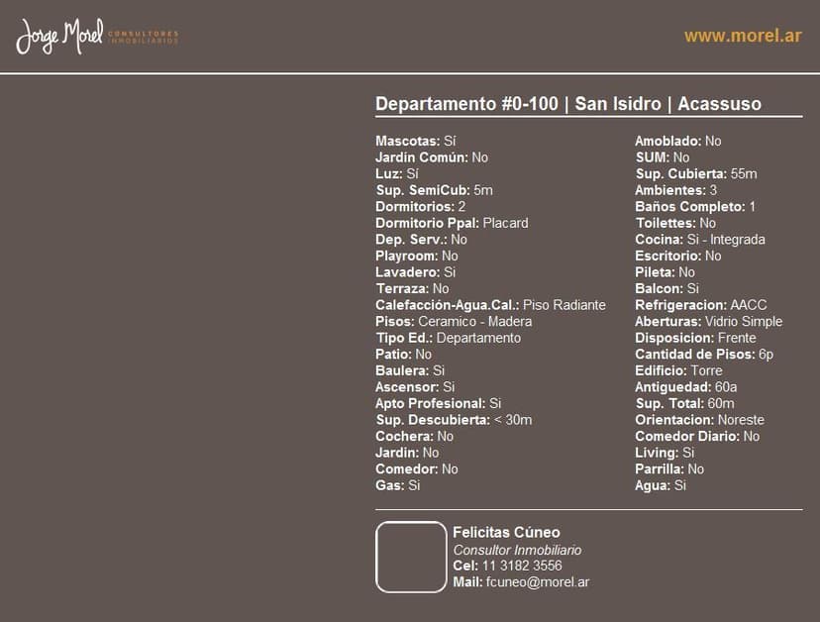Click the Mascotas field
This screenshot has height=622, width=820.
click(x=415, y=141)
